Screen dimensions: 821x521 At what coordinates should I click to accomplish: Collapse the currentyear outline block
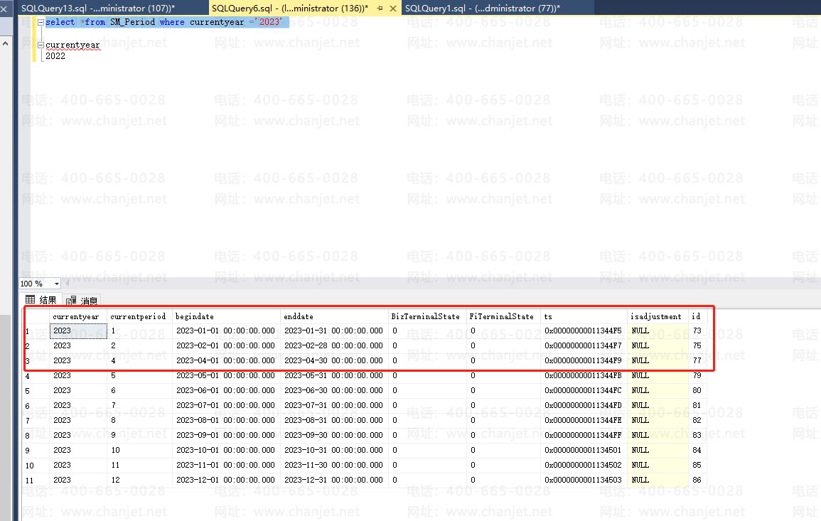pos(41,45)
